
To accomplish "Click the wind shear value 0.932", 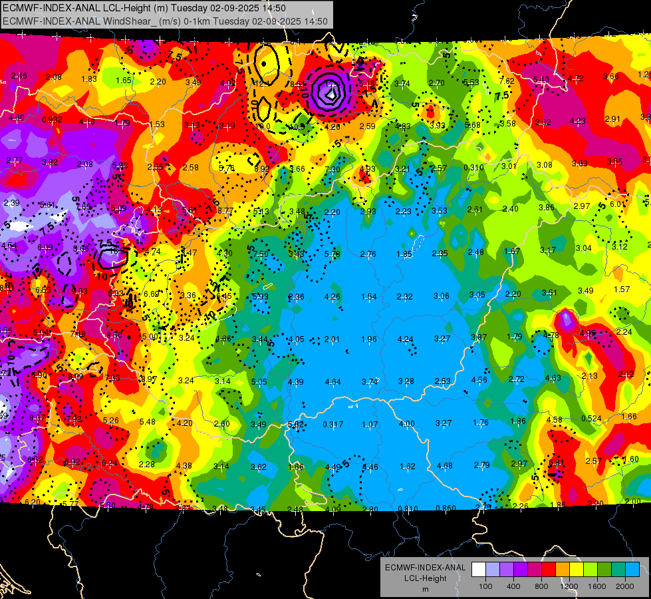I will tap(52, 120).
